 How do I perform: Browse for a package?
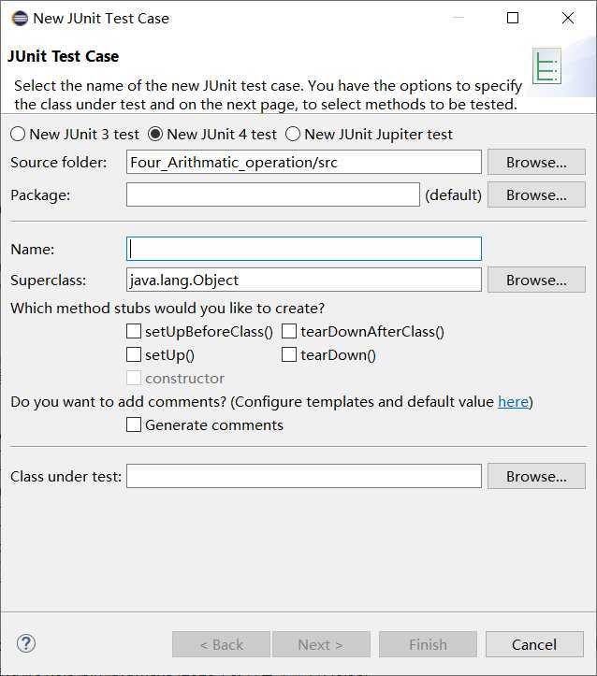(536, 195)
